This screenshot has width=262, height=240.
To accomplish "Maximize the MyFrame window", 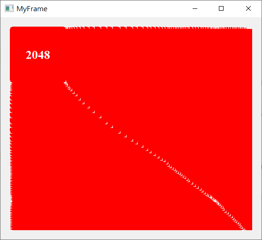I will [x=221, y=8].
